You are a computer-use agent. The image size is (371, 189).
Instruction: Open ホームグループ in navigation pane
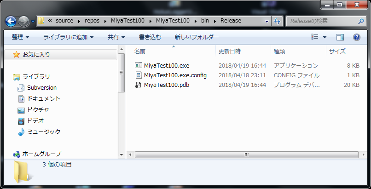(x=41, y=154)
